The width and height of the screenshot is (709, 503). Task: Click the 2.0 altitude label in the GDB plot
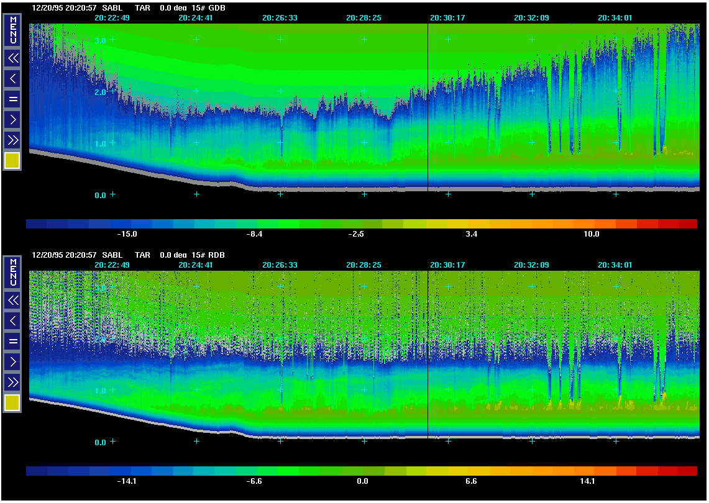(x=100, y=92)
